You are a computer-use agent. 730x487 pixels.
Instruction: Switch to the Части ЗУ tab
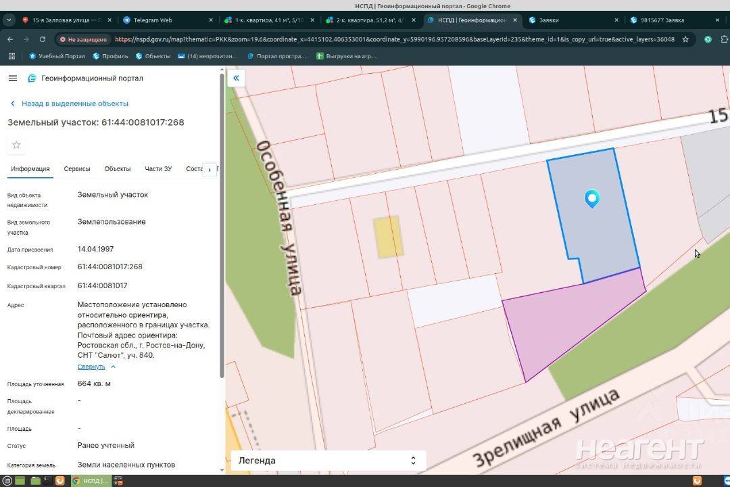[158, 169]
